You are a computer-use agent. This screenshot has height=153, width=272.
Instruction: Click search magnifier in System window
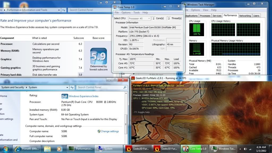[125, 87]
